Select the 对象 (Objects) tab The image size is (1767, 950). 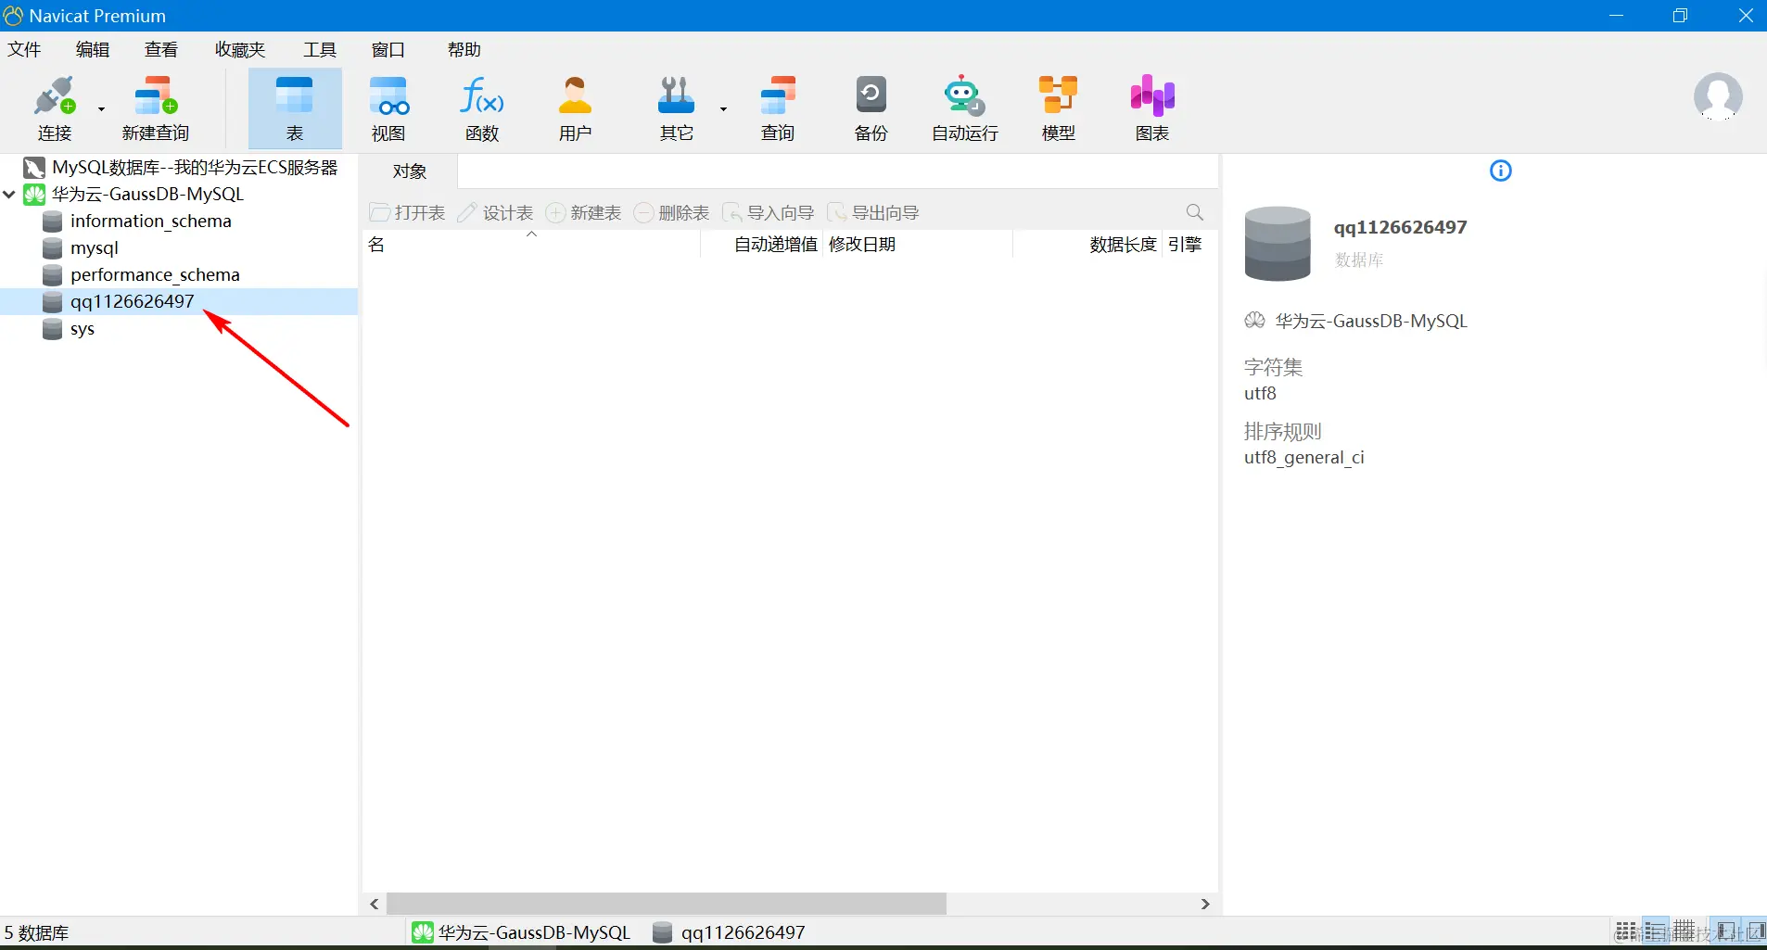410,171
